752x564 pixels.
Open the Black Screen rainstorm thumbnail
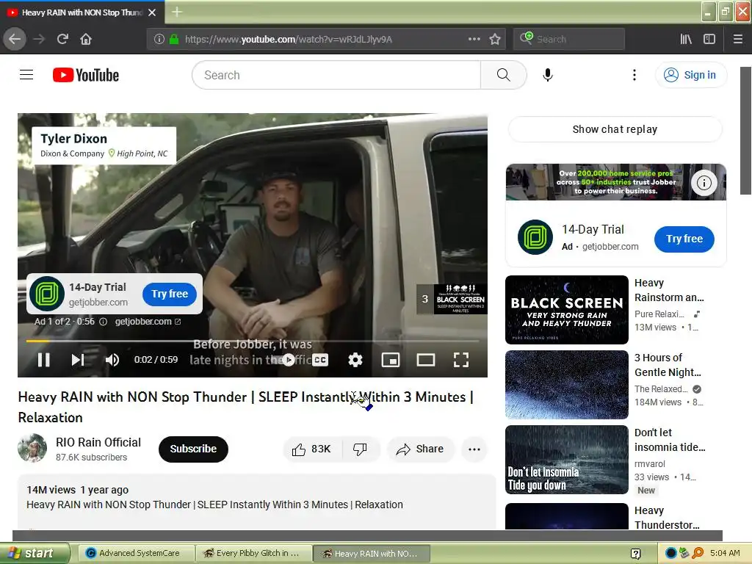click(x=566, y=310)
